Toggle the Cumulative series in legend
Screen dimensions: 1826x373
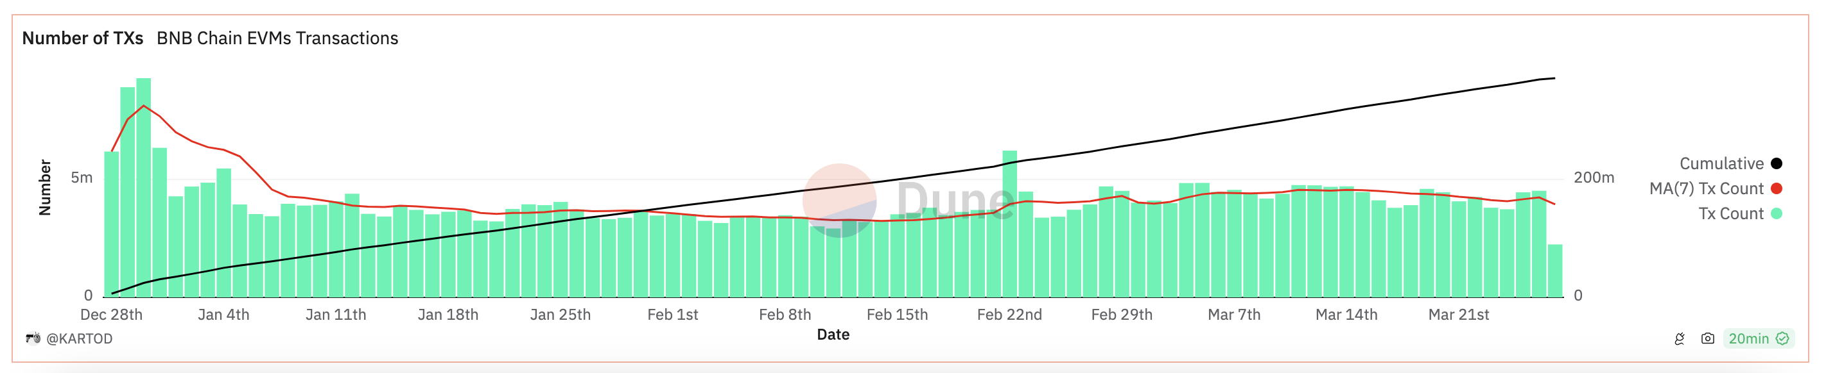click(1730, 163)
